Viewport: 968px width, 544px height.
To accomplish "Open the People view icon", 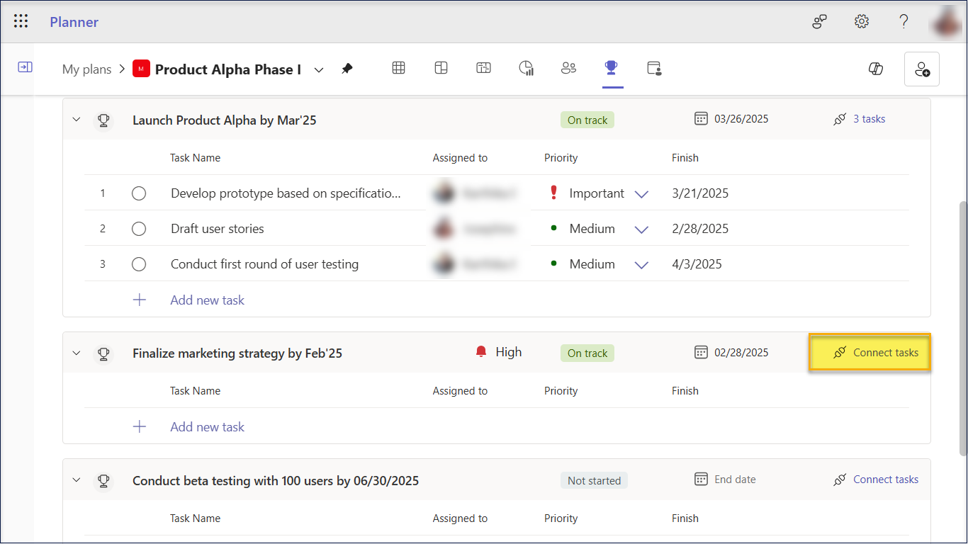I will 568,68.
